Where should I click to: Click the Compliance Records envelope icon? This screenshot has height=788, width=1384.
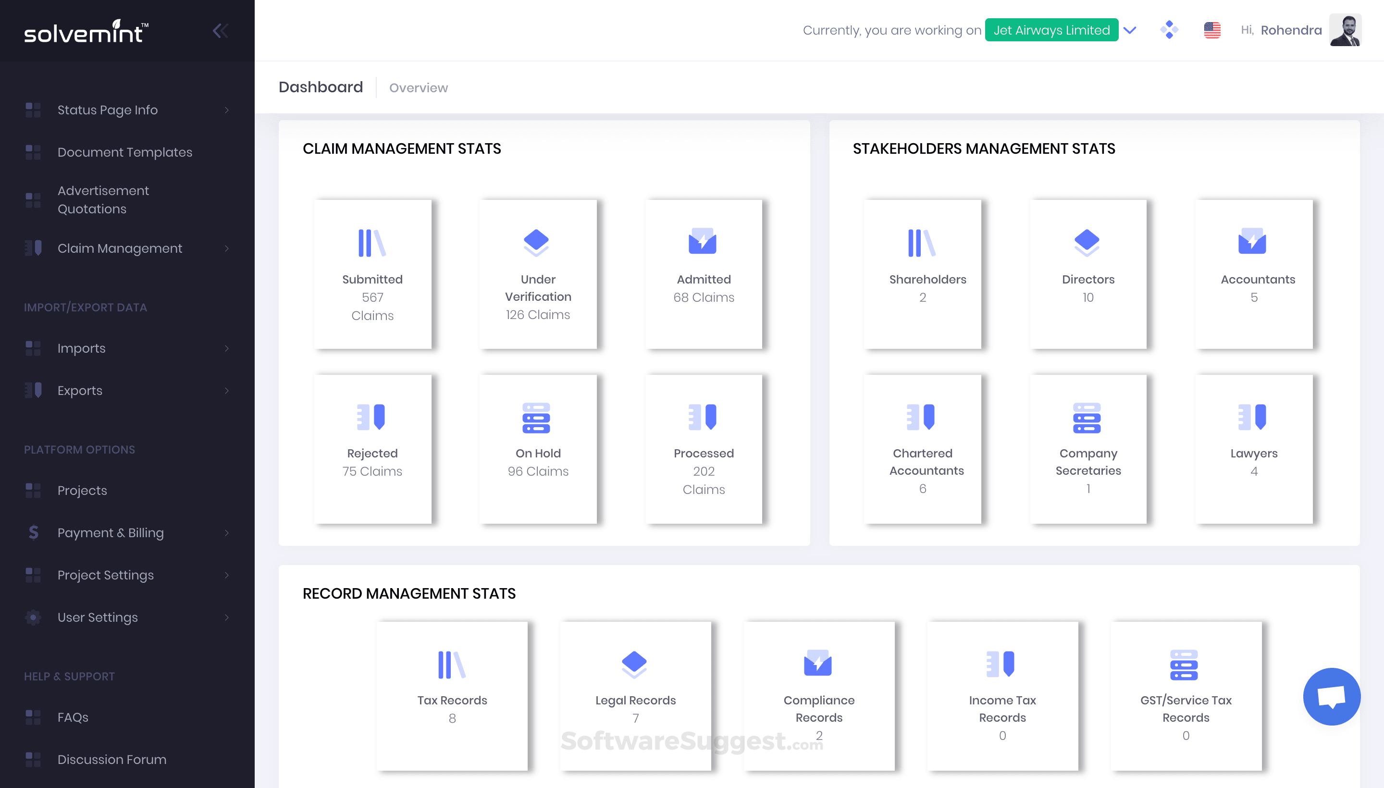coord(817,663)
